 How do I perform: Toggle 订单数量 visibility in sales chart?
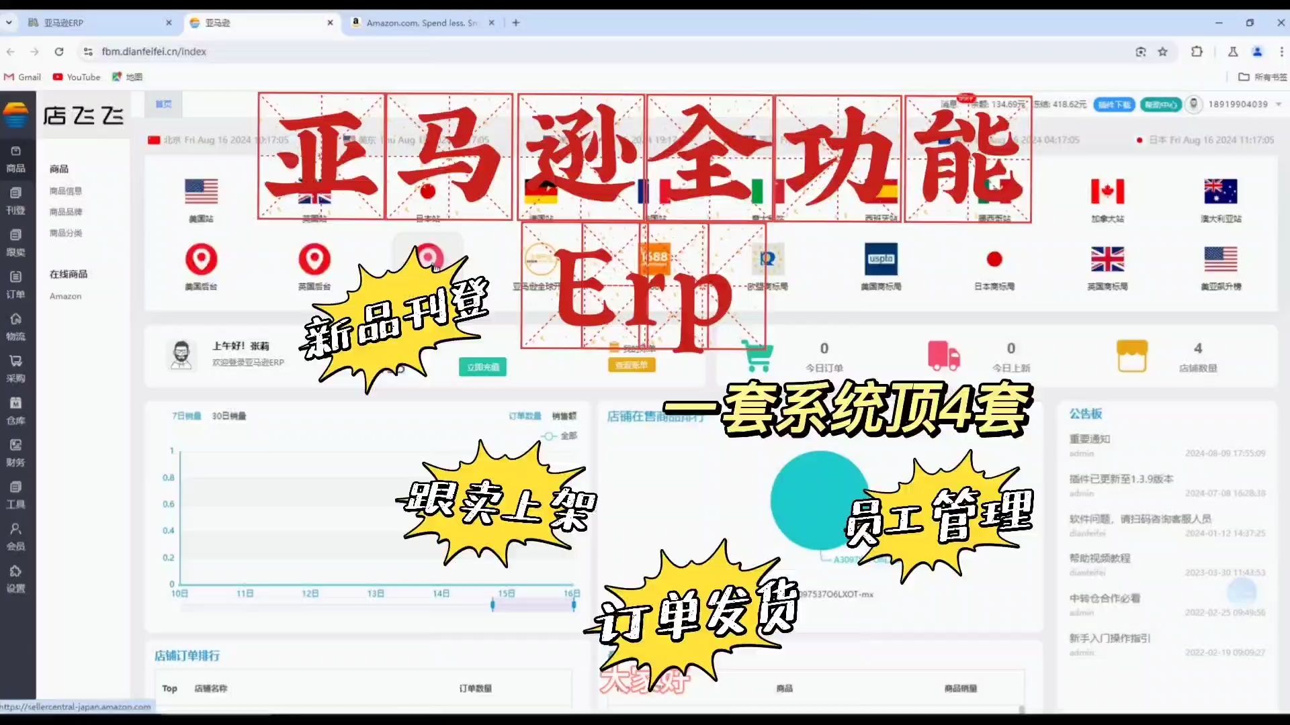tap(523, 415)
